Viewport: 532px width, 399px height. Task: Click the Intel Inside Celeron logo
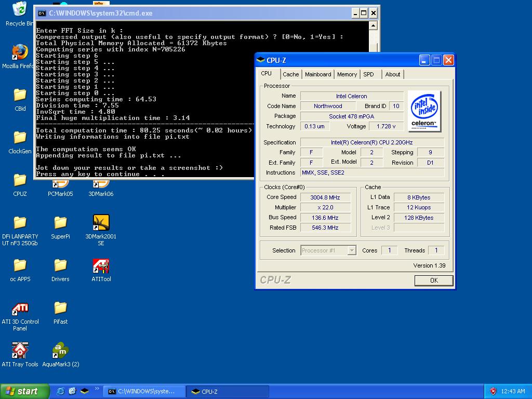point(424,111)
